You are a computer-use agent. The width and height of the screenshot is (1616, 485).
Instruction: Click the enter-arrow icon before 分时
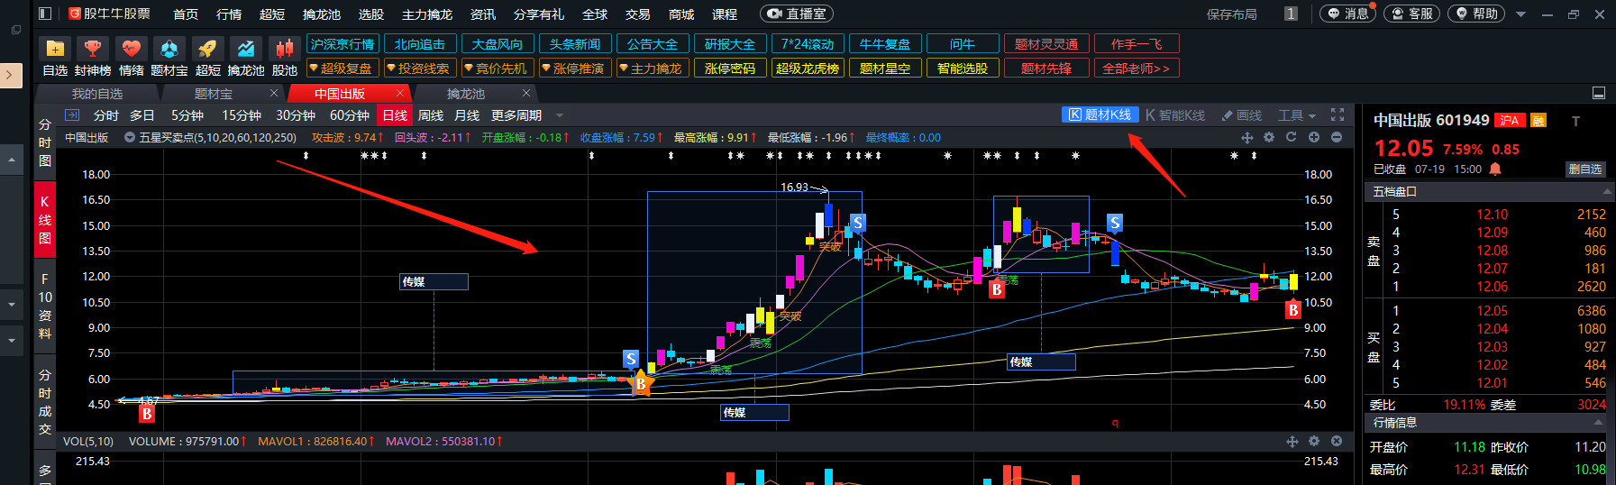click(x=72, y=114)
